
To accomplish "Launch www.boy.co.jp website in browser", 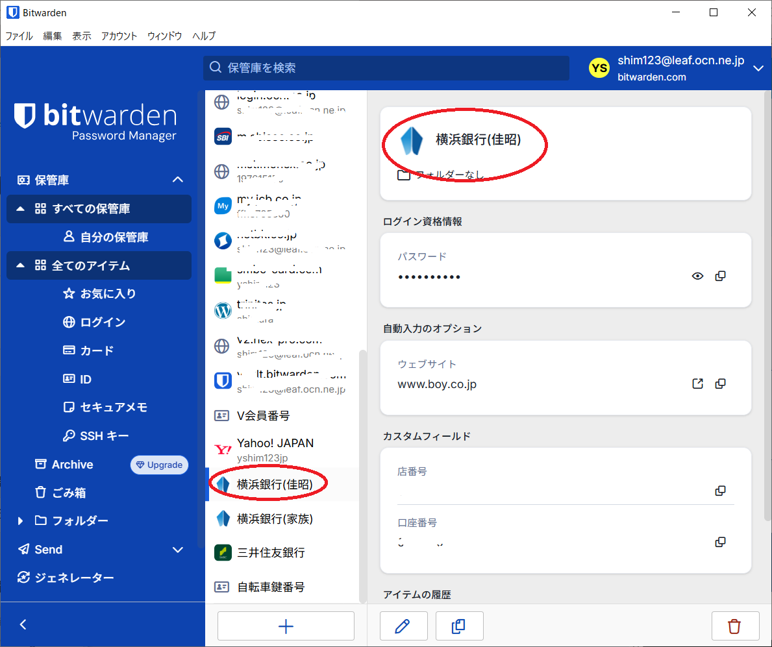I will coord(697,384).
